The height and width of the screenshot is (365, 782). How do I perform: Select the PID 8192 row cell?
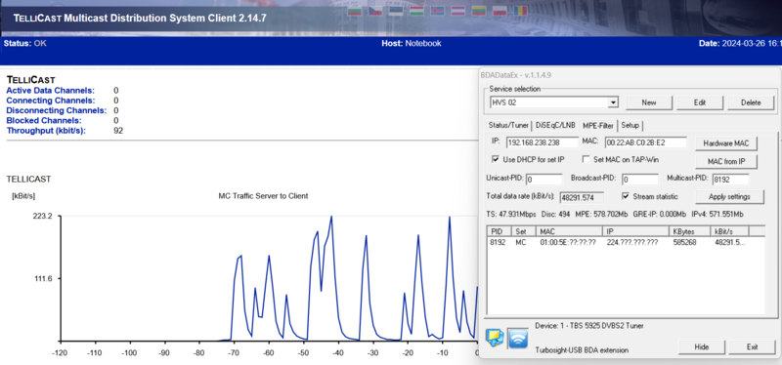(498, 242)
